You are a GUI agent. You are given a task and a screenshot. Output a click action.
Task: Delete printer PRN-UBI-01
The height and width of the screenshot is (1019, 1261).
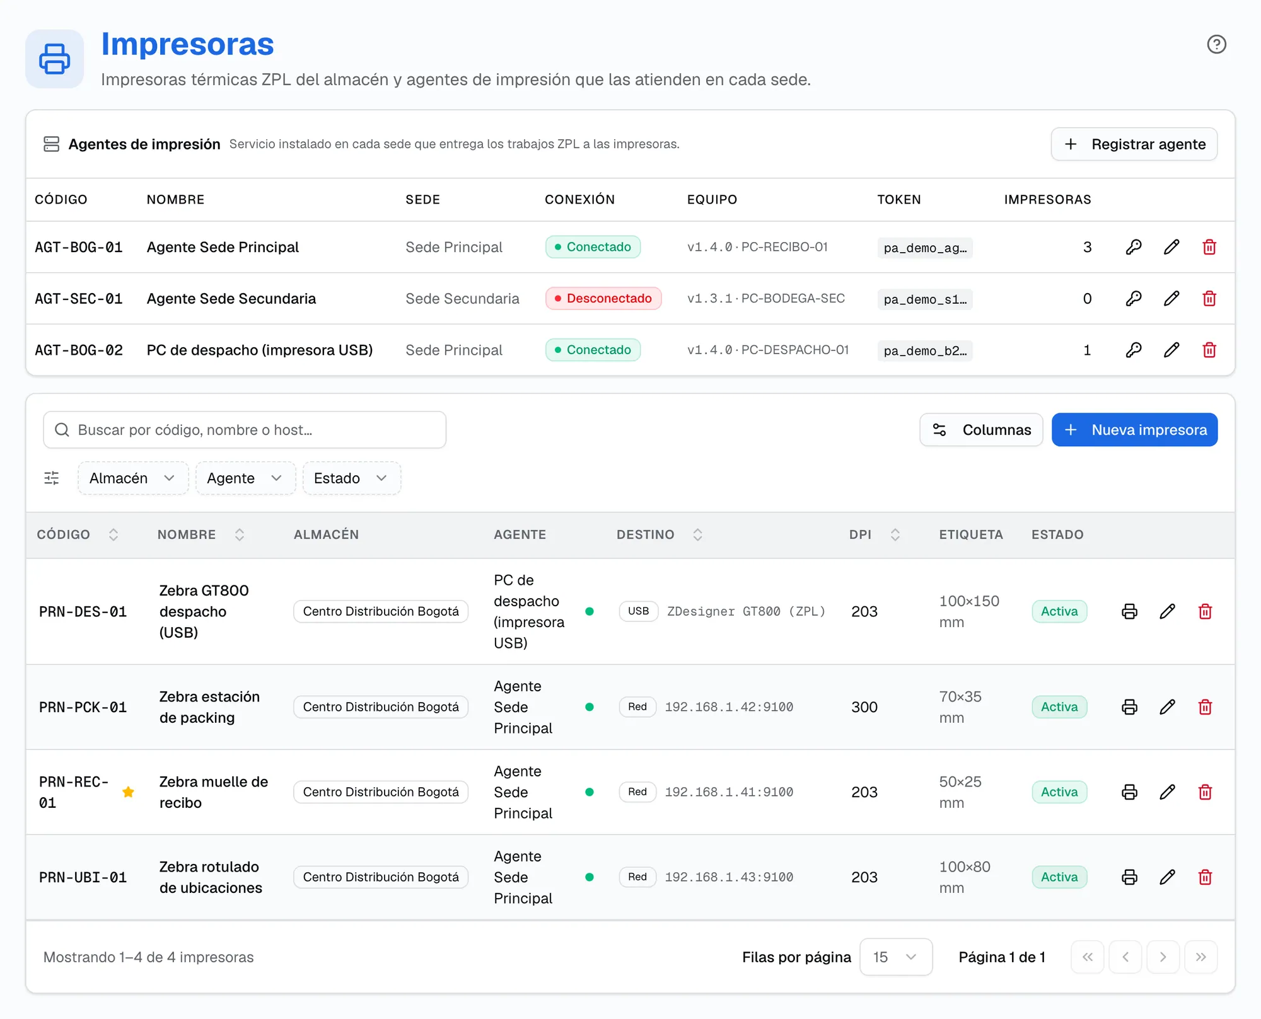click(1206, 877)
